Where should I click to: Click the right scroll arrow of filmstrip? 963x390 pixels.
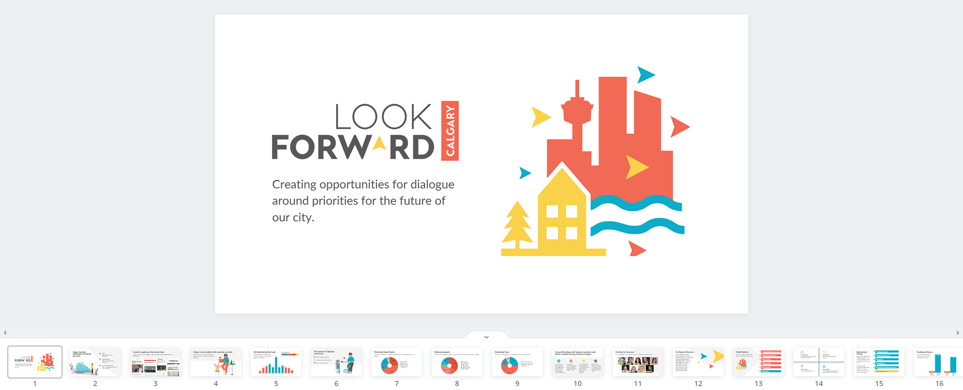[x=957, y=333]
